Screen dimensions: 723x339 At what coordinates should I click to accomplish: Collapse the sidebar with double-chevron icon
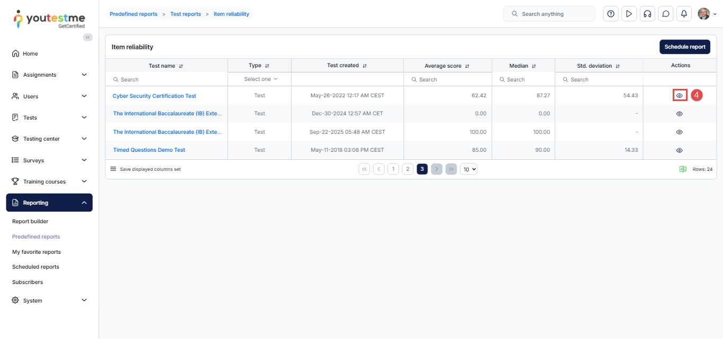[88, 37]
